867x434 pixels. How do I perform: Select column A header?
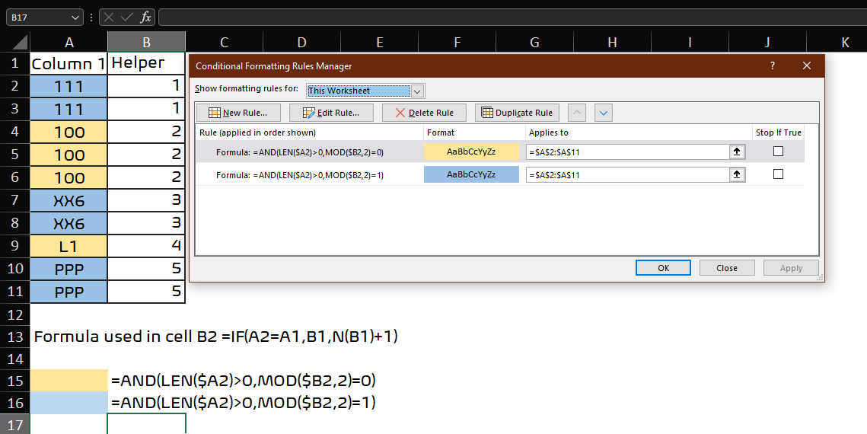(69, 42)
